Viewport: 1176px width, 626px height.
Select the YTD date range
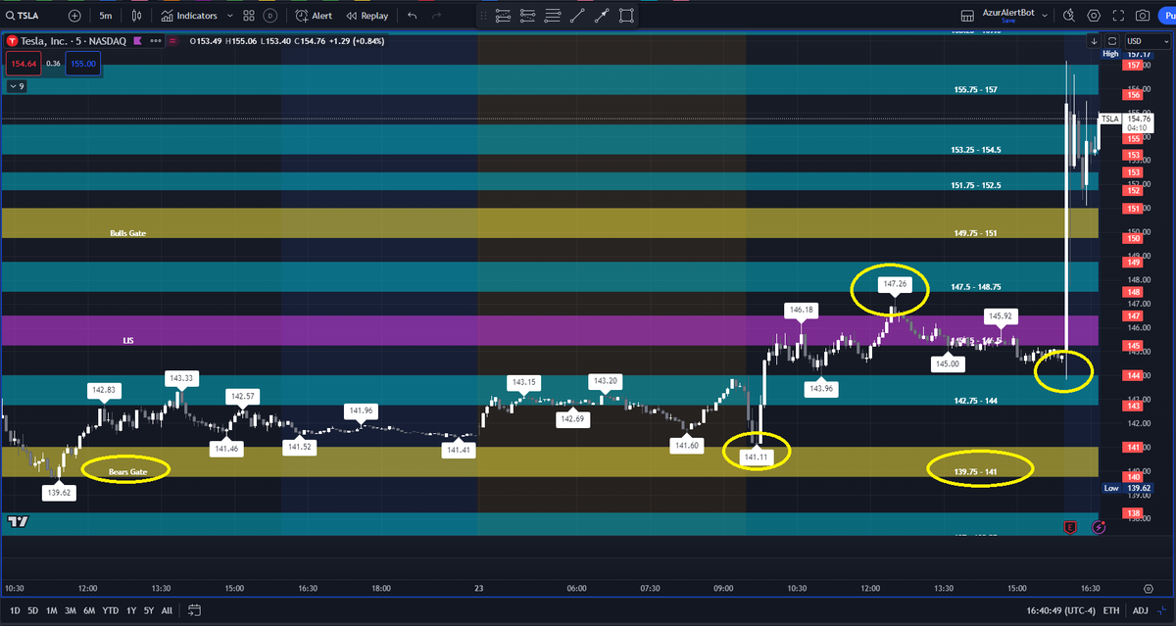tap(112, 610)
